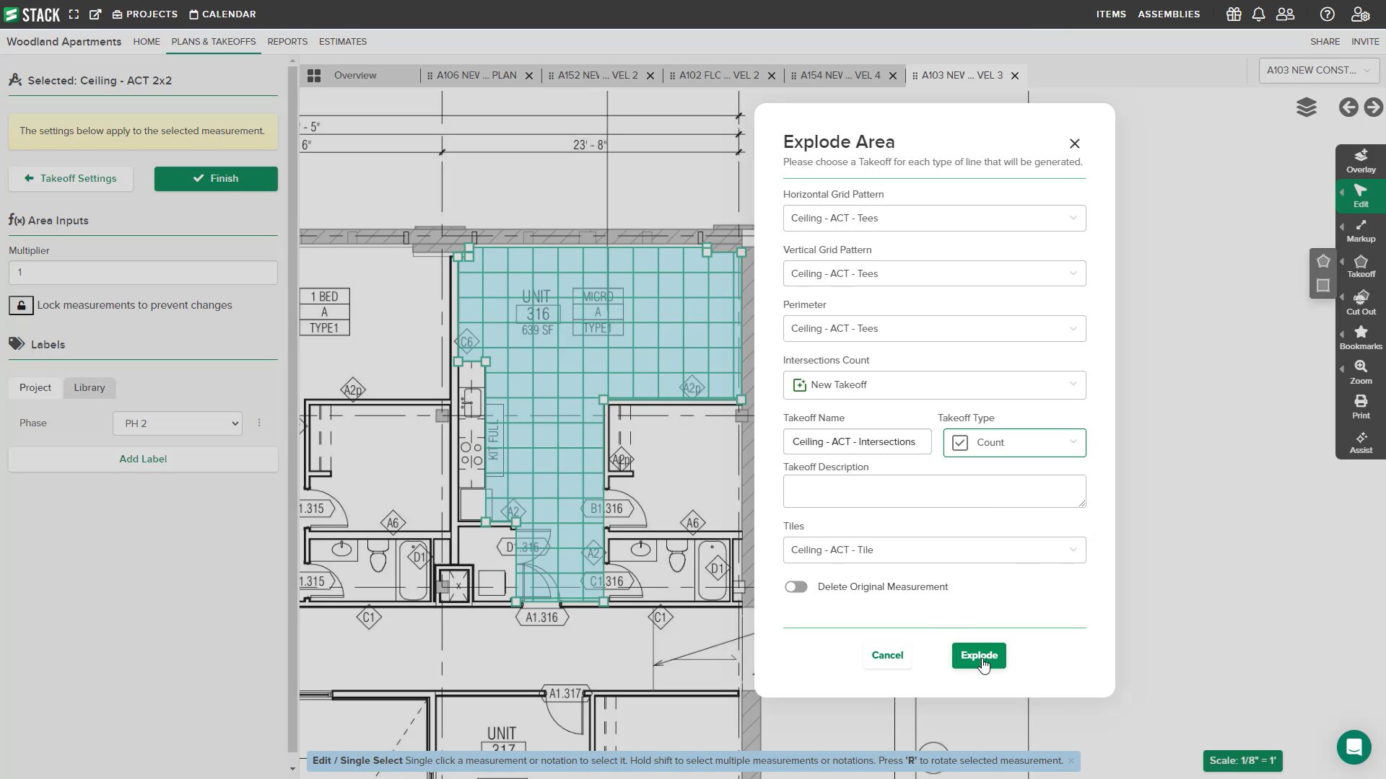
Task: Switch to the ESTIMATES tab
Action: point(342,41)
